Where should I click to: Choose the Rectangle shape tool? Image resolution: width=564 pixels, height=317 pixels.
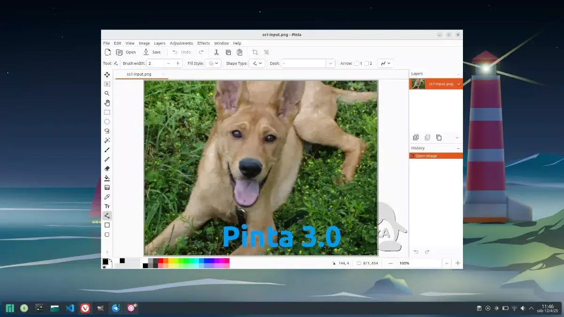coord(107,225)
